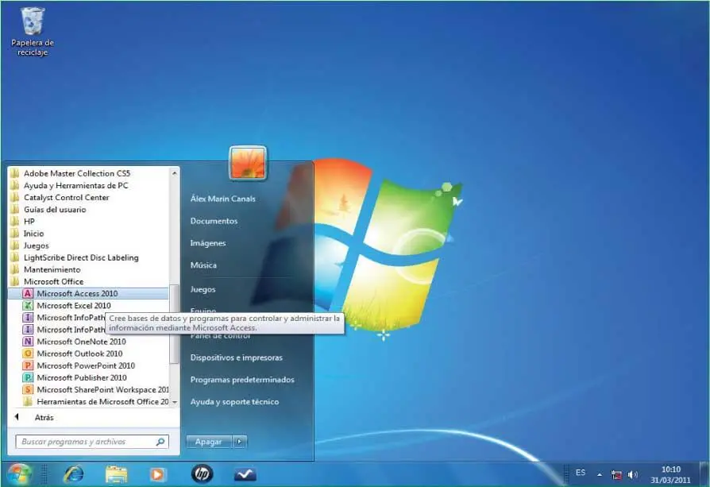710x487 pixels.
Task: Click the first Microsoft InfoPath icon
Action: (x=28, y=317)
